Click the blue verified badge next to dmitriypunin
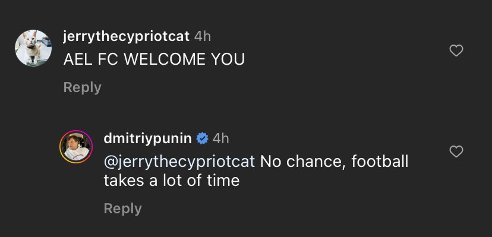The height and width of the screenshot is (237, 492). coord(203,138)
